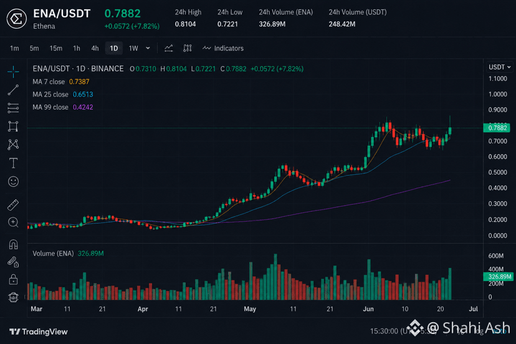Image resolution: width=516 pixels, height=344 pixels.
Task: Click the ENA/USDT pair title
Action: pyautogui.click(x=62, y=14)
